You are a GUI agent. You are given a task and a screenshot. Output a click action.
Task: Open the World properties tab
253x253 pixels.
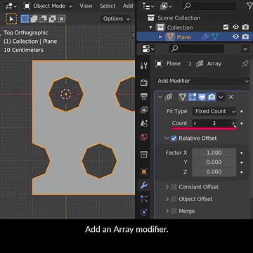[144, 137]
